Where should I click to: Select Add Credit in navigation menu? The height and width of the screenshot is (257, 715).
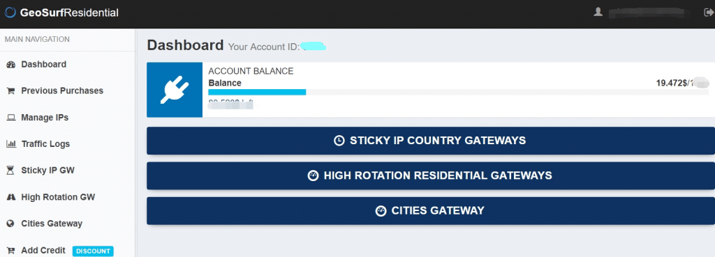pos(43,251)
